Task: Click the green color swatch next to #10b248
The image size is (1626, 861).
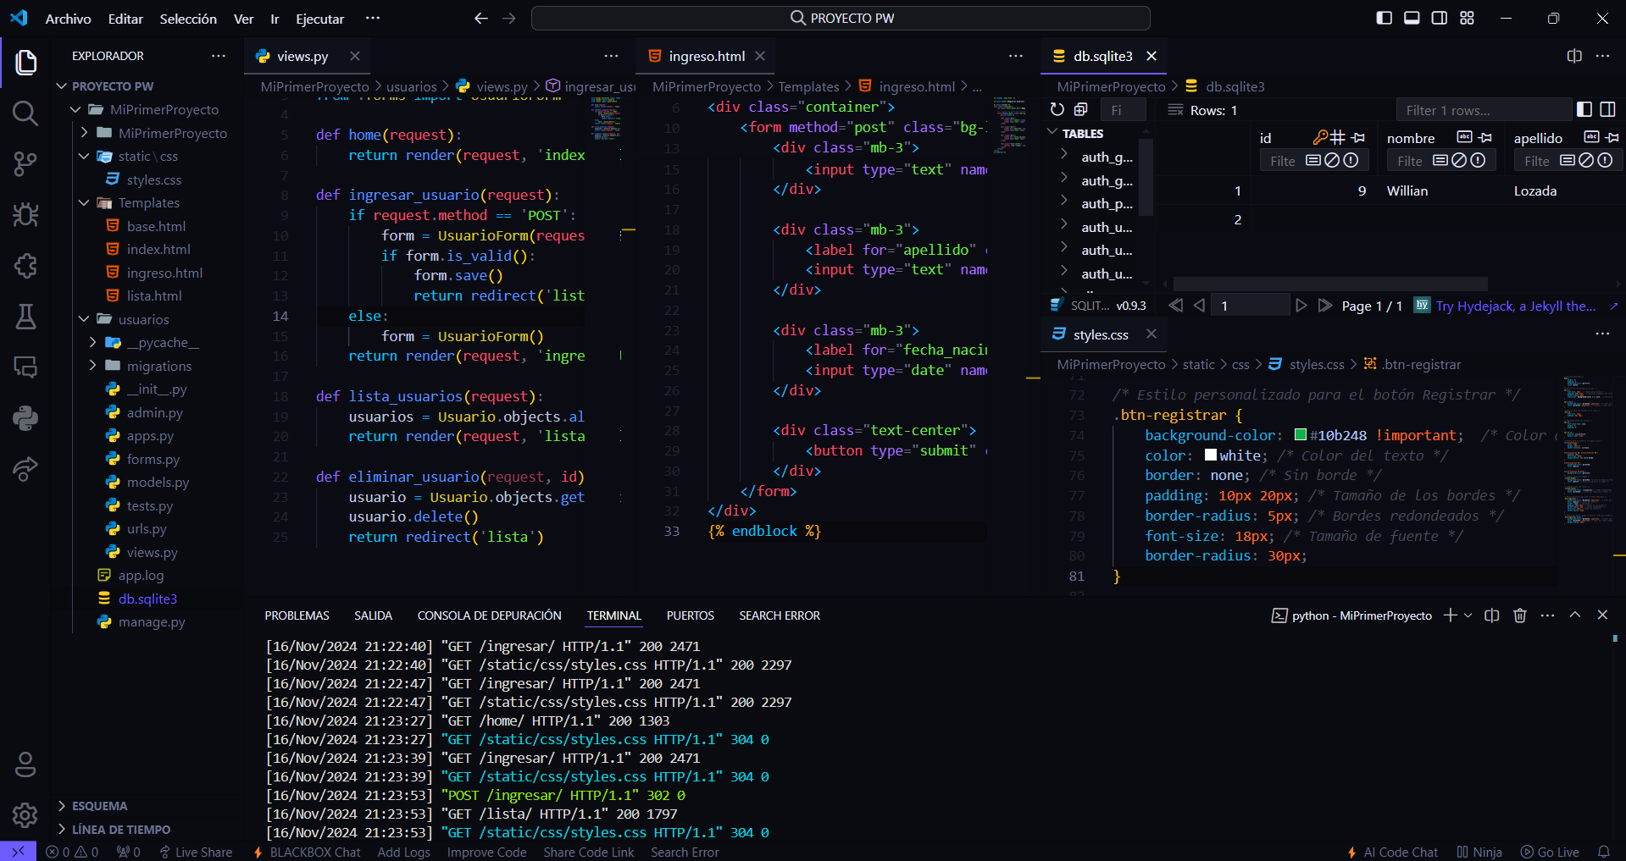Action: (1301, 435)
